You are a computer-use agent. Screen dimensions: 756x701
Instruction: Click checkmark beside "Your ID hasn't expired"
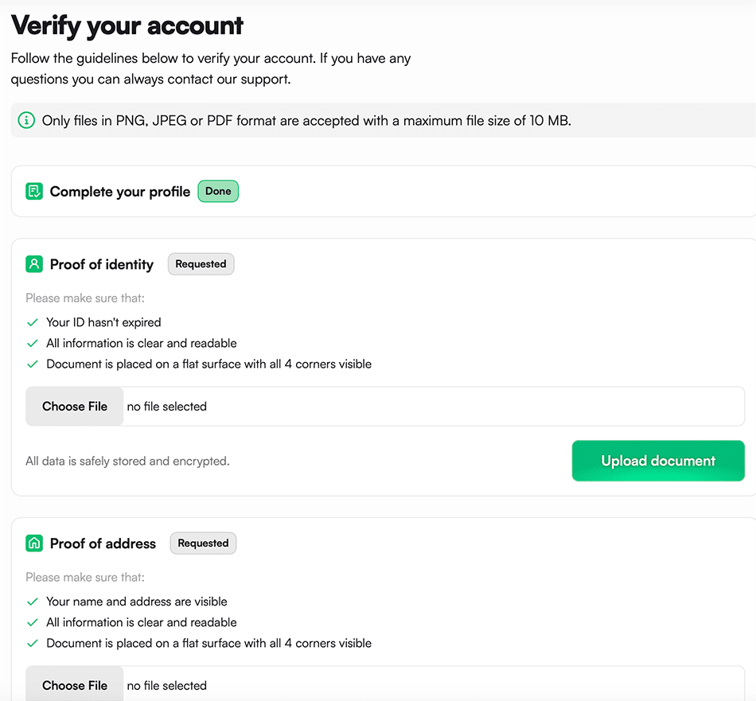[x=33, y=322]
